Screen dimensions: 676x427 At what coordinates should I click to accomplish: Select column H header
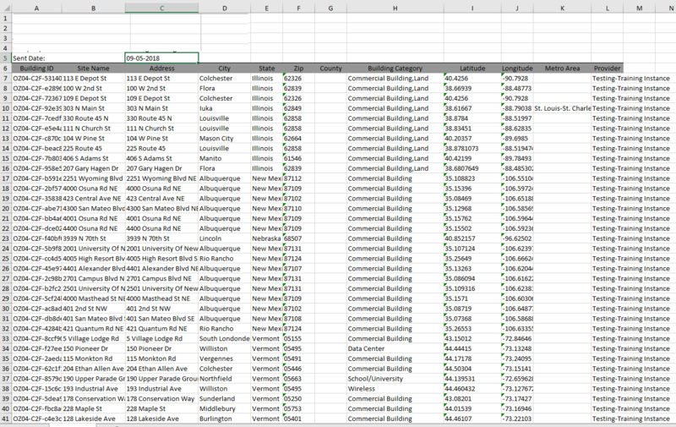[394, 8]
